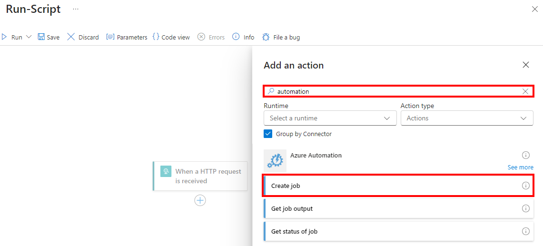Click the Azure Automation connector icon
Viewport: 543px width, 246px height.
coord(275,161)
